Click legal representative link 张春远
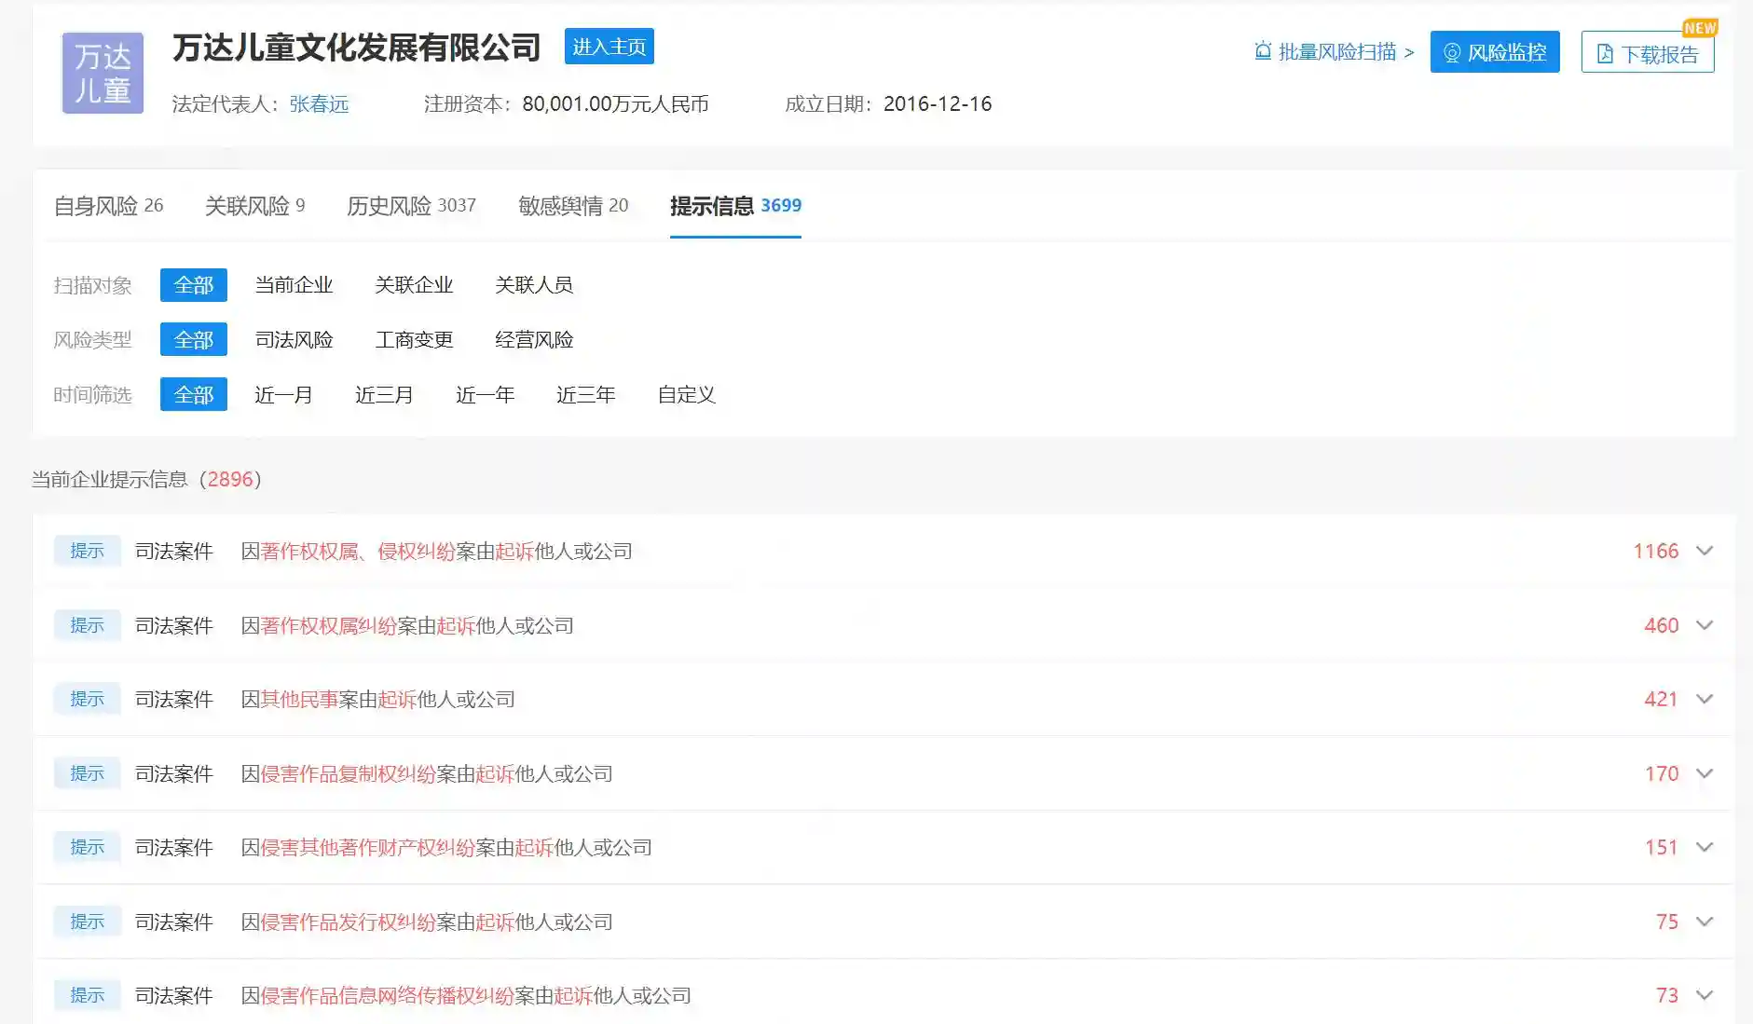 pos(319,104)
